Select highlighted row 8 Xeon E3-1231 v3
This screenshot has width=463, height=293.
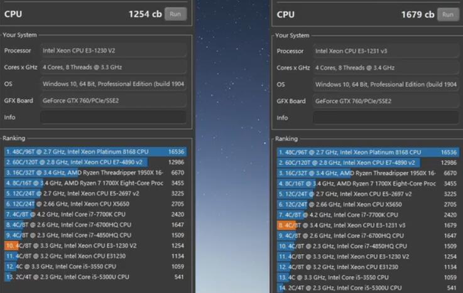point(368,225)
